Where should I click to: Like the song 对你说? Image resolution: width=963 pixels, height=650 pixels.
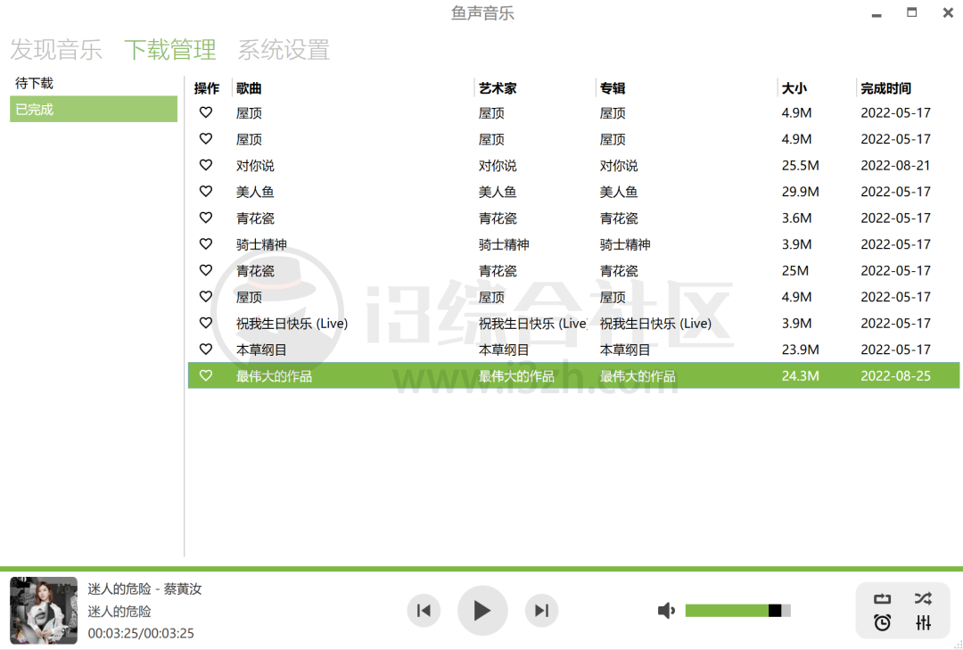206,165
